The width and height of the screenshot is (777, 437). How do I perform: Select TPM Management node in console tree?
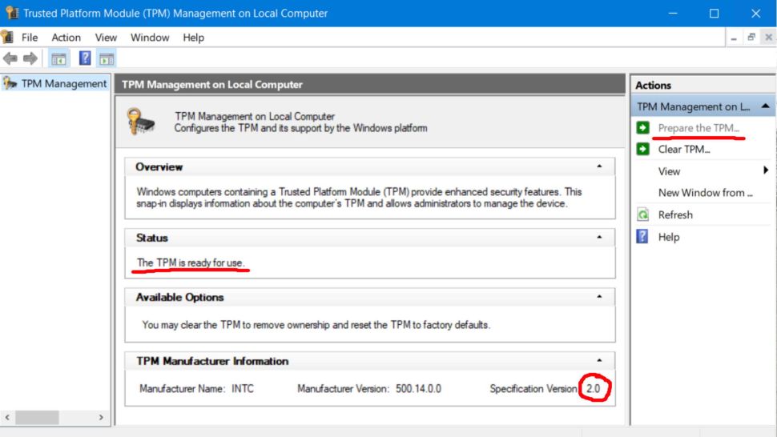(x=63, y=83)
